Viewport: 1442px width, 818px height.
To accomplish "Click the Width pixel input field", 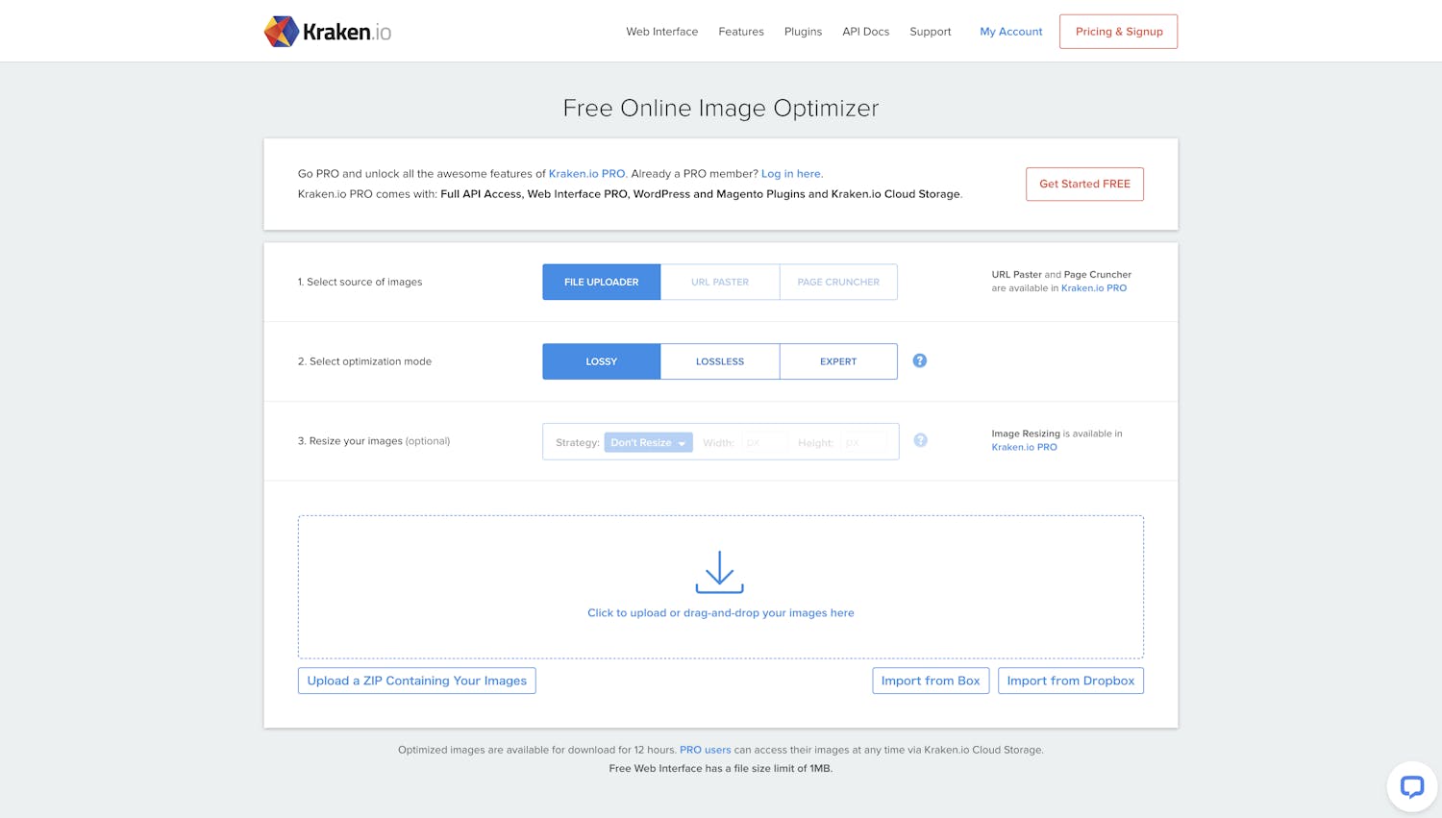I will click(764, 442).
